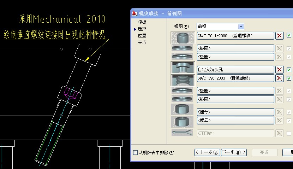Click the disabled 开口销 field
Image resolution: width=293 pixels, height=169 pixels.
click(x=235, y=133)
